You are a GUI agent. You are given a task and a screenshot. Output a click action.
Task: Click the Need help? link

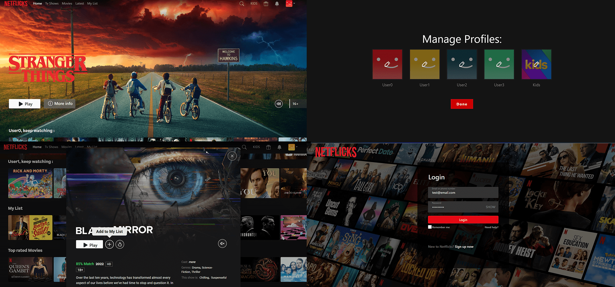[x=492, y=227]
